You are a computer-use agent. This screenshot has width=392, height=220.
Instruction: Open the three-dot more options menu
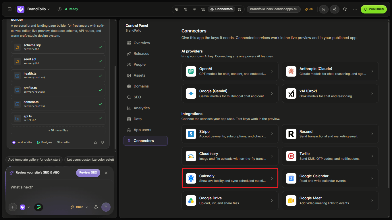(x=355, y=9)
